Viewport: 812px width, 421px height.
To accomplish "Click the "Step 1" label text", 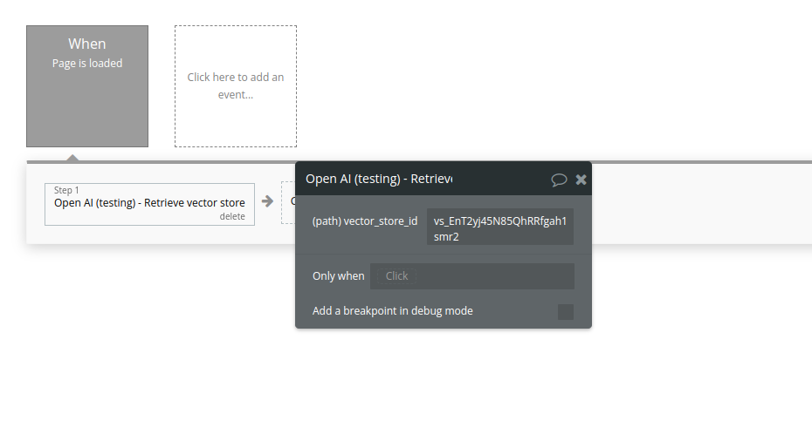I will (66, 190).
